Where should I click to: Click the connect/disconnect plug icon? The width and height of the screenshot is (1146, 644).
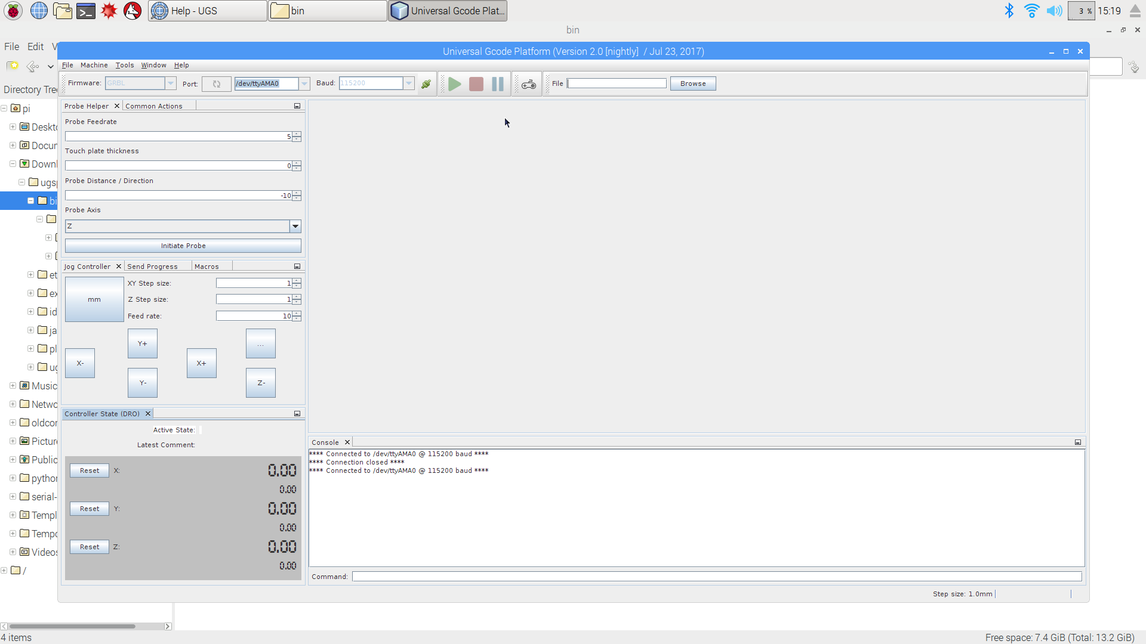[426, 84]
